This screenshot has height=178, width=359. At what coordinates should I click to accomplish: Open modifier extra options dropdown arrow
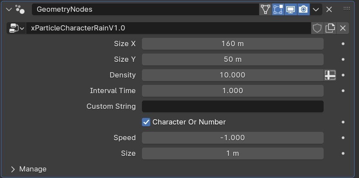coord(316,9)
